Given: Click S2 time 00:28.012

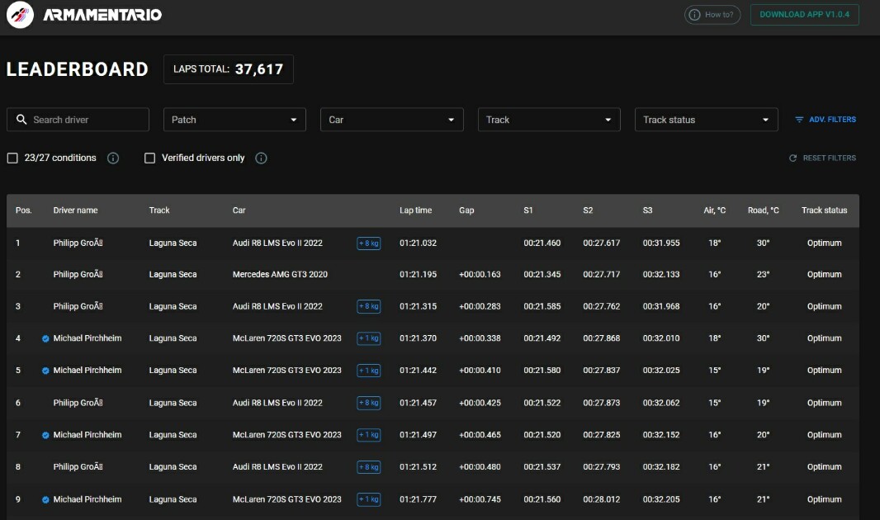Looking at the screenshot, I should (x=602, y=499).
